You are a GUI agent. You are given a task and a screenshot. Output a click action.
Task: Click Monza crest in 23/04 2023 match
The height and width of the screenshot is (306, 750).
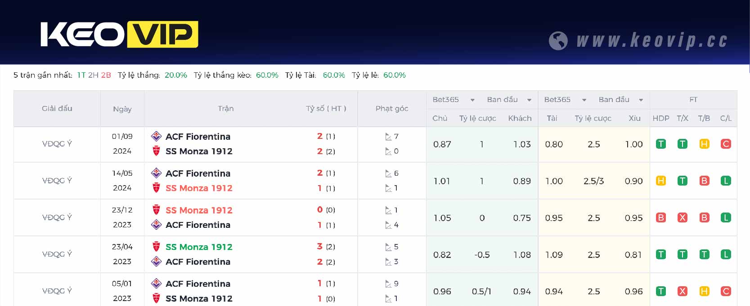point(156,247)
